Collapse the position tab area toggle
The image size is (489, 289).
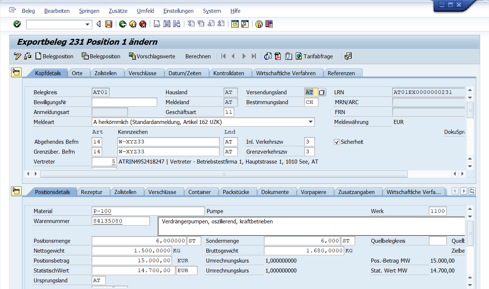[x=16, y=191]
